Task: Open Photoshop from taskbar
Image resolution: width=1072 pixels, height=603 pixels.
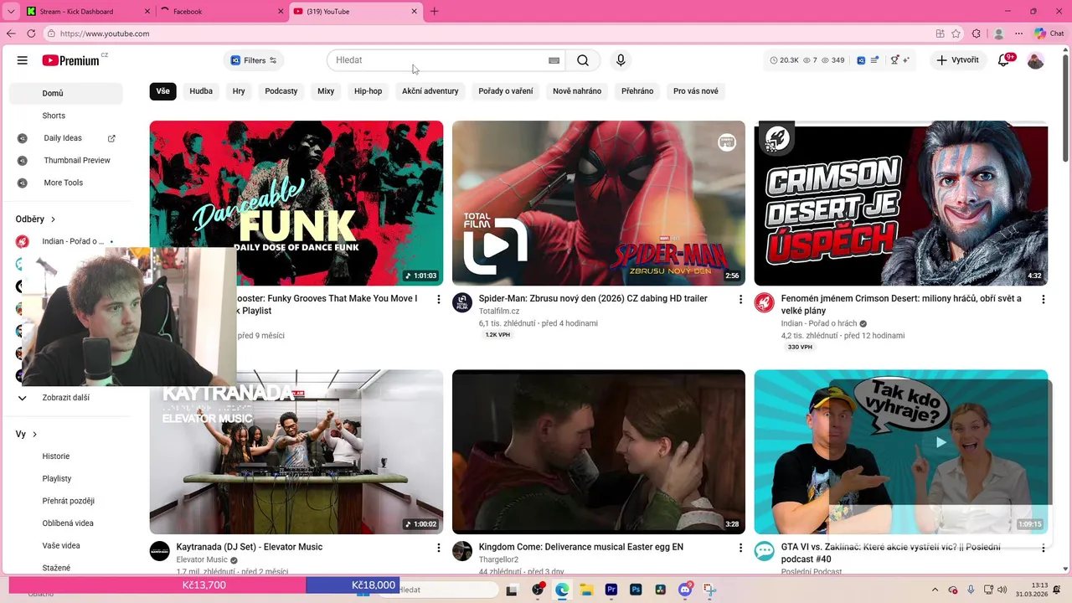Action: (x=636, y=590)
